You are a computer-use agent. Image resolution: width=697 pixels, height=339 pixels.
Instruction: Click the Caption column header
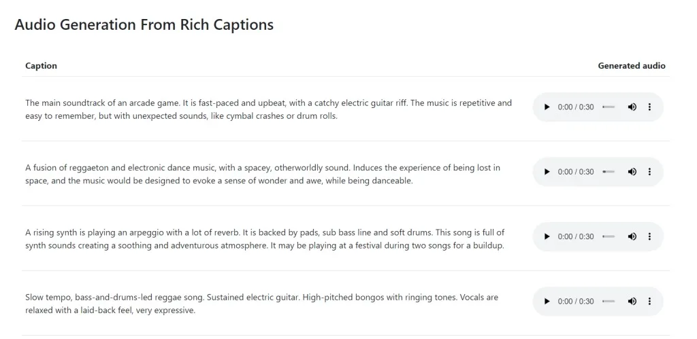point(41,66)
